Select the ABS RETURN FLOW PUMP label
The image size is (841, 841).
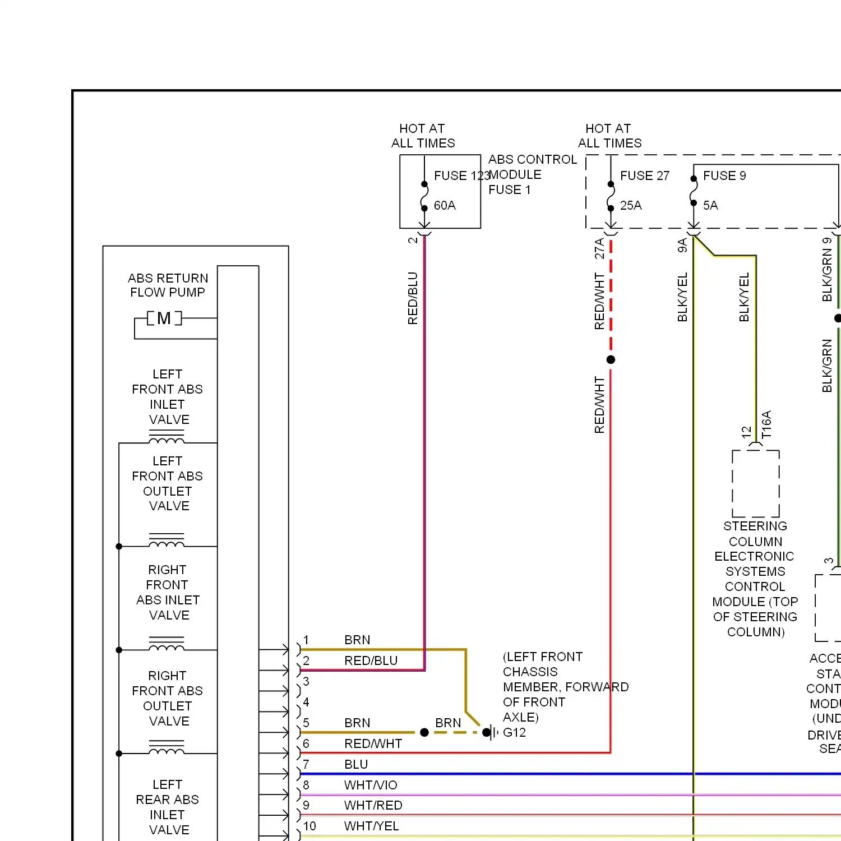(168, 285)
